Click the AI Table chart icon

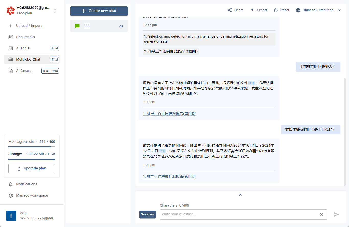point(11,48)
